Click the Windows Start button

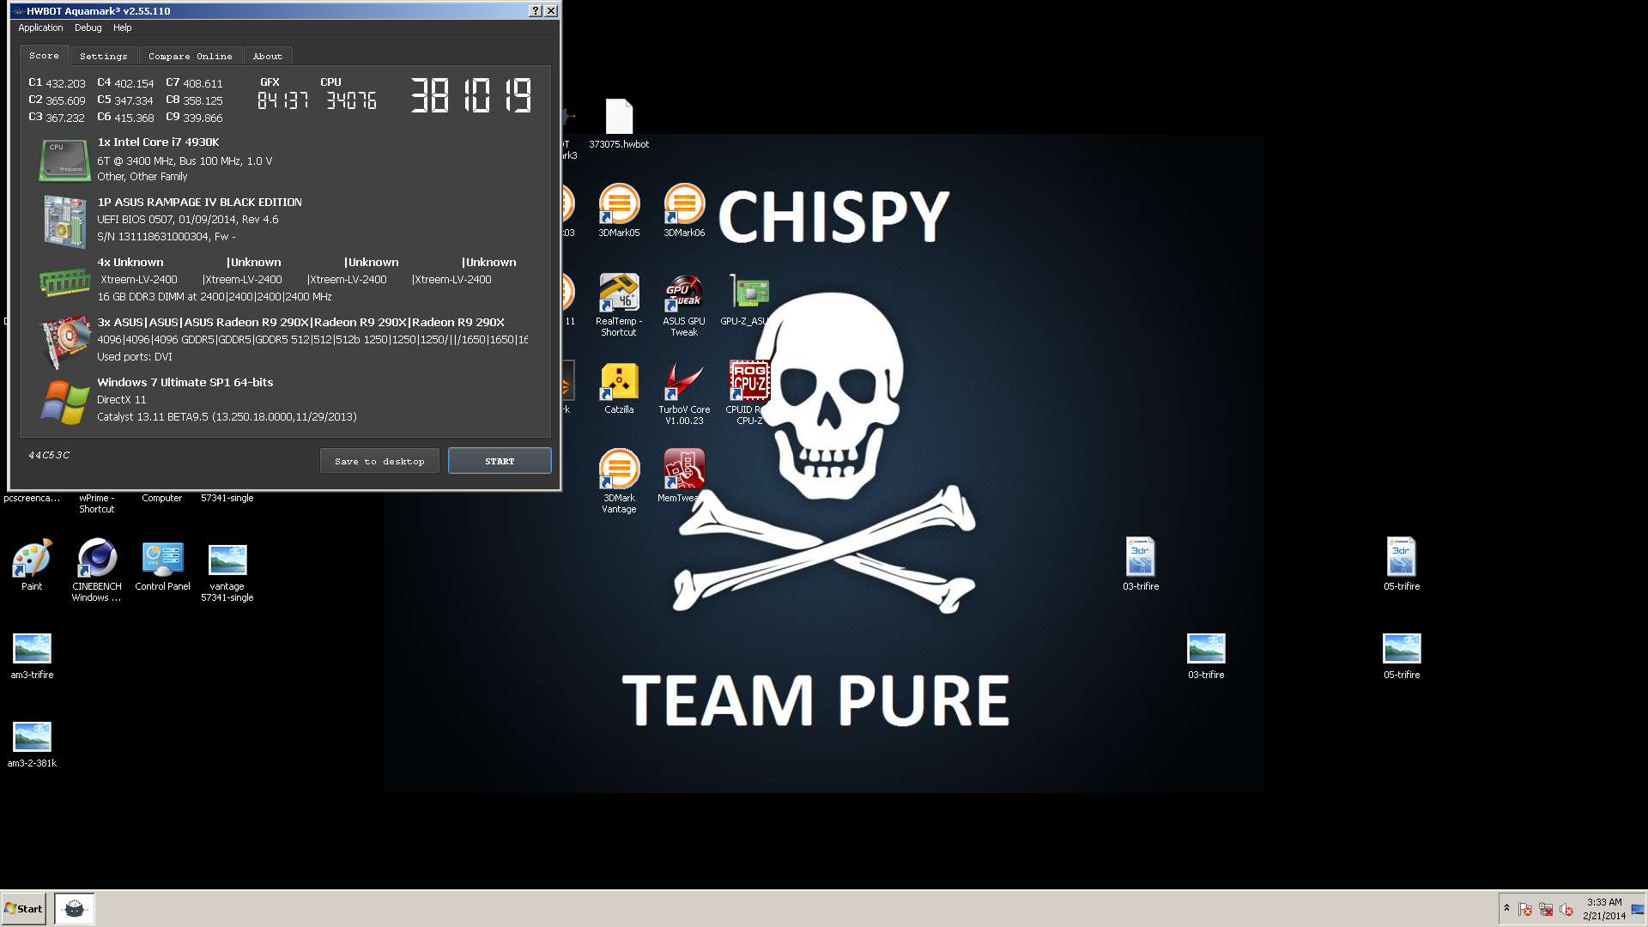point(23,908)
